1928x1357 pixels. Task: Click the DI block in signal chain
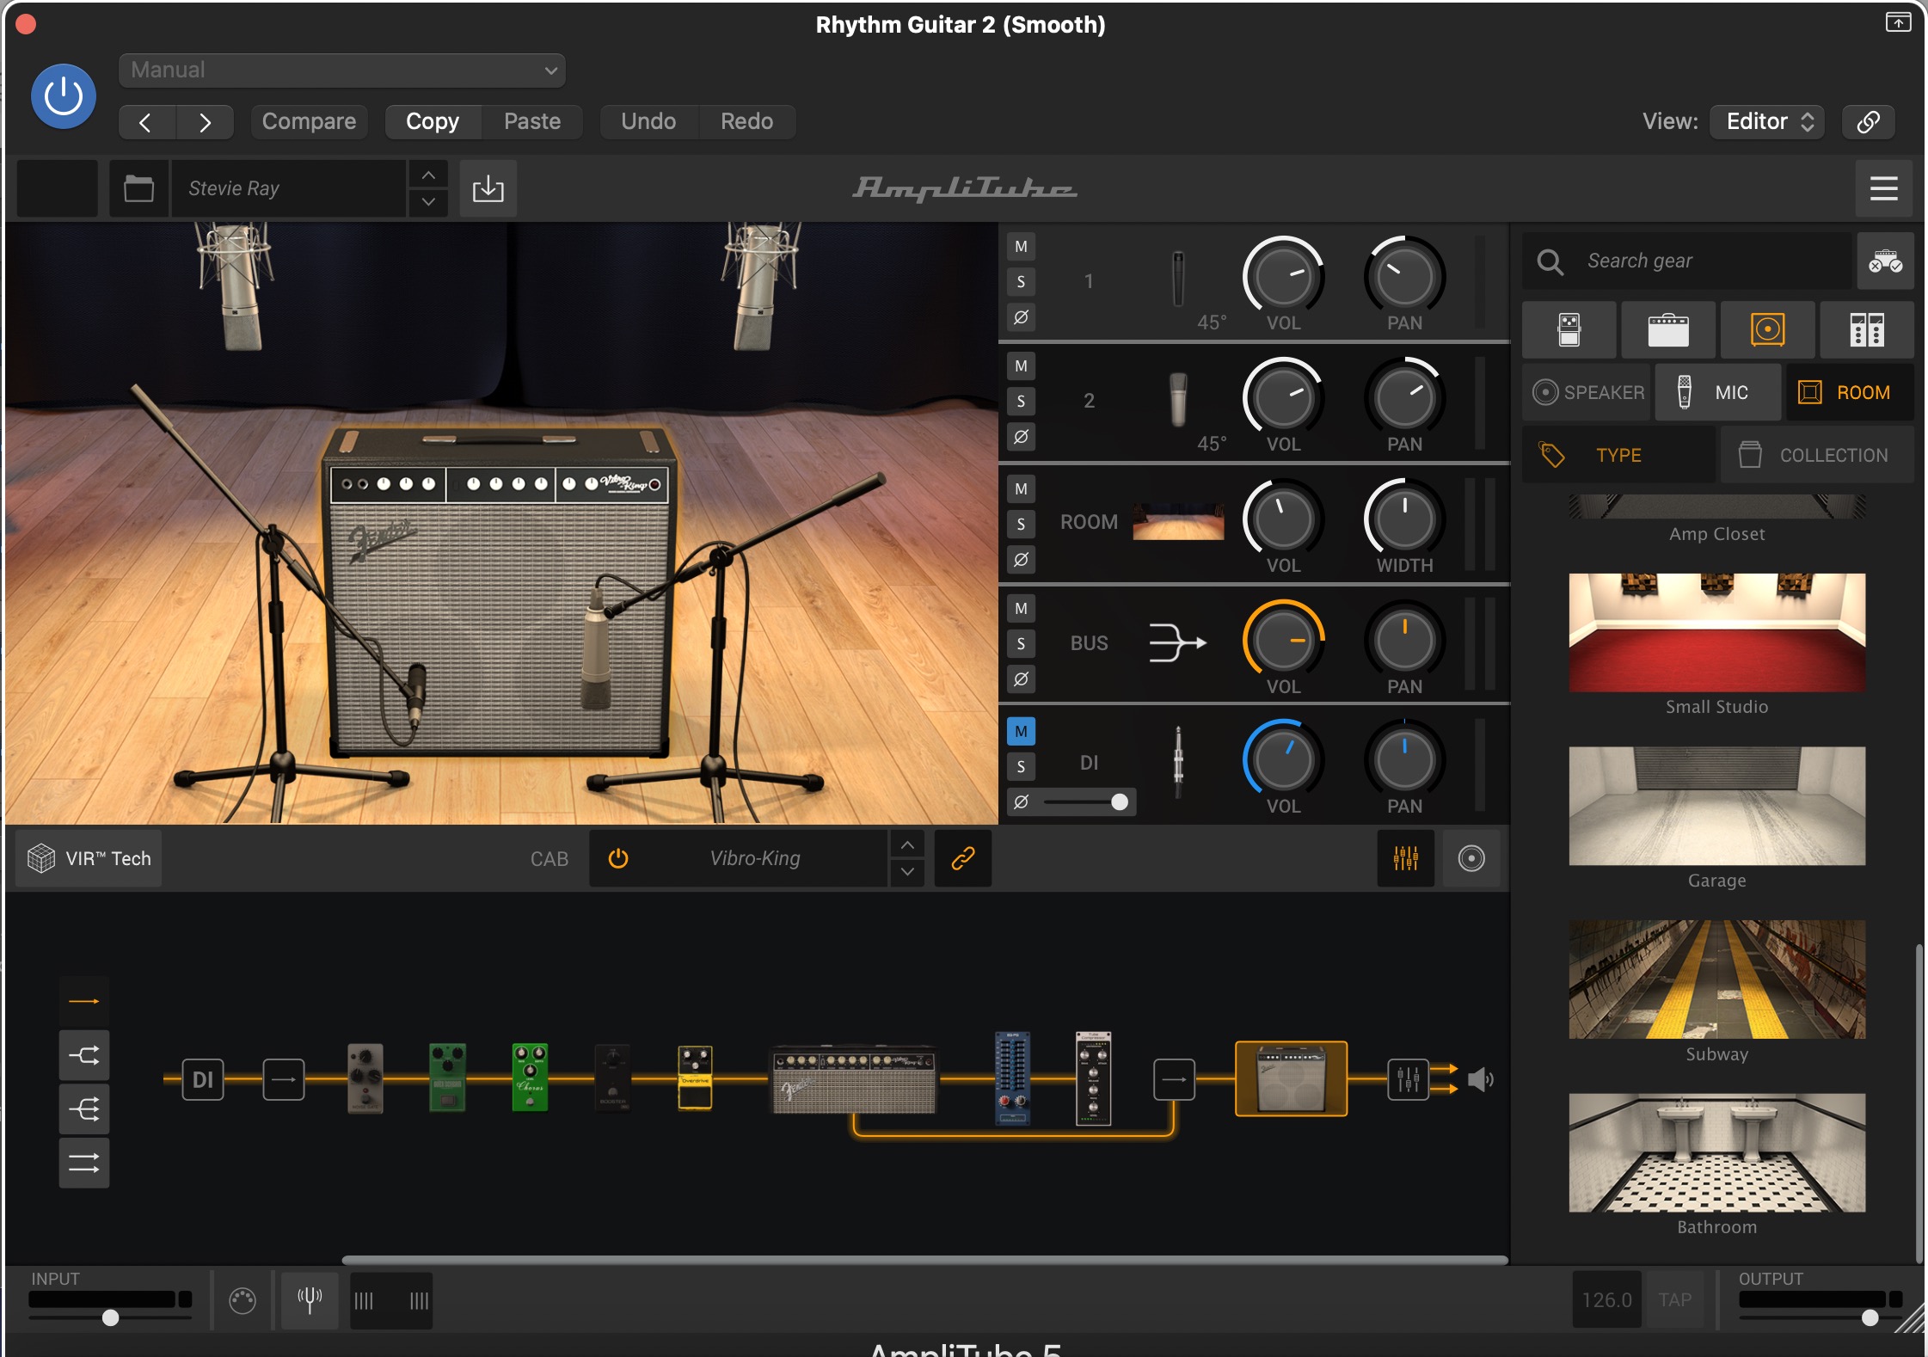203,1079
